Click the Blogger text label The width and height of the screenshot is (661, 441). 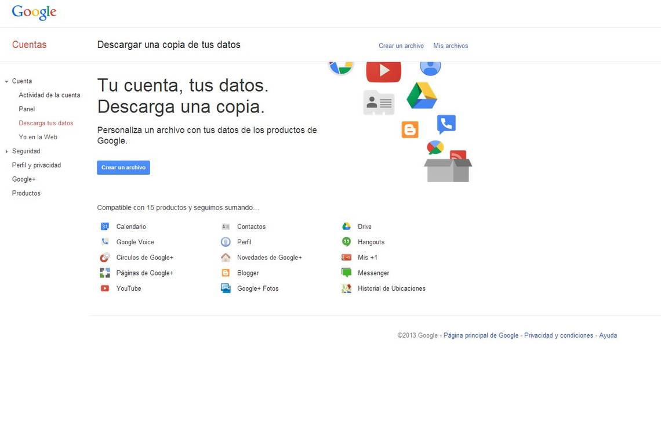point(248,273)
